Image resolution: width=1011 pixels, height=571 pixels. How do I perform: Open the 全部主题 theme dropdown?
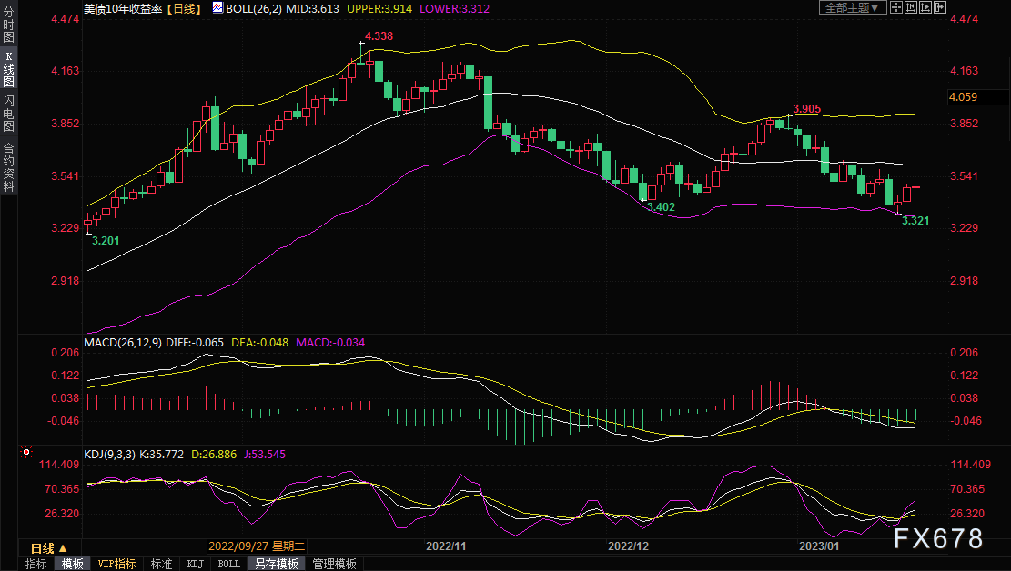[x=853, y=7]
